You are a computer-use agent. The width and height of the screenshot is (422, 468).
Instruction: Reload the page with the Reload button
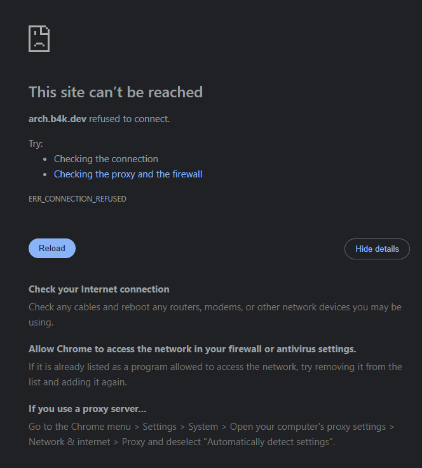[52, 249]
